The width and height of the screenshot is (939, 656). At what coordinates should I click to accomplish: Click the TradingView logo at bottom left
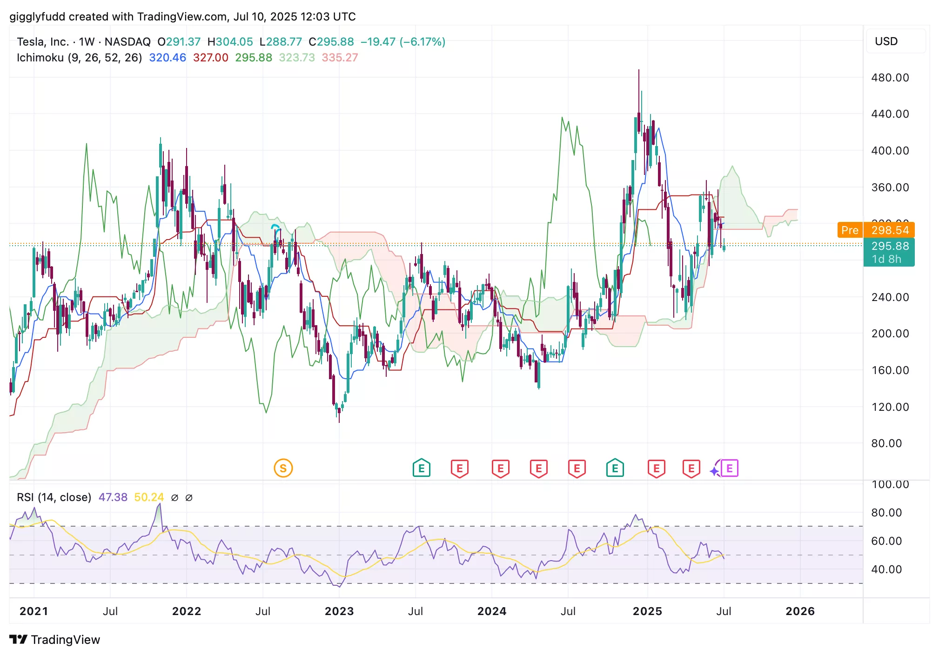(x=54, y=640)
